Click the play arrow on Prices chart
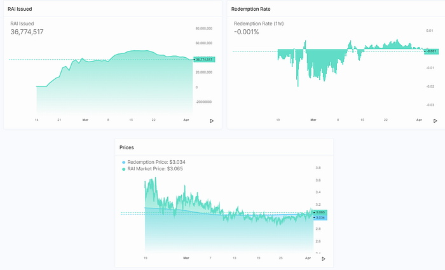445x270 pixels. pos(324,259)
